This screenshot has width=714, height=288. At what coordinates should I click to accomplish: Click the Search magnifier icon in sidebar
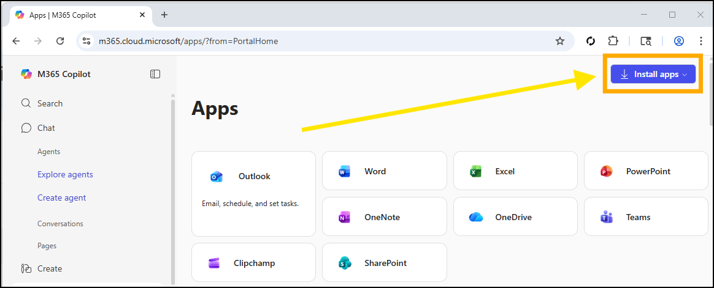point(26,103)
